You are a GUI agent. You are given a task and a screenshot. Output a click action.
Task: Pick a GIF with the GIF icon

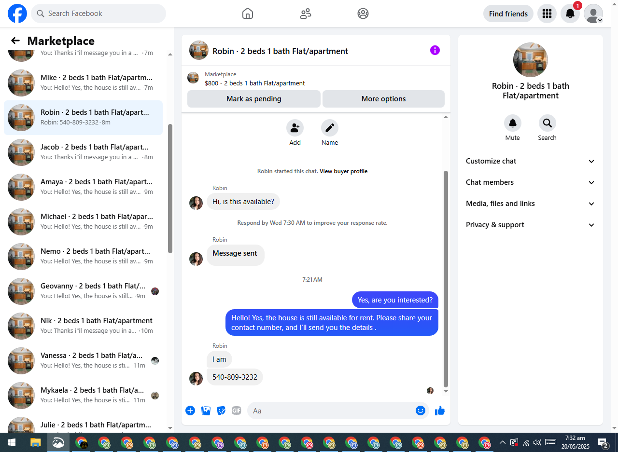point(236,411)
